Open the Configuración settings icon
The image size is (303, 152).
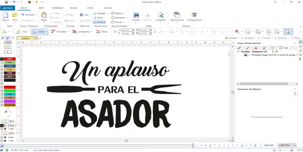click(194, 15)
